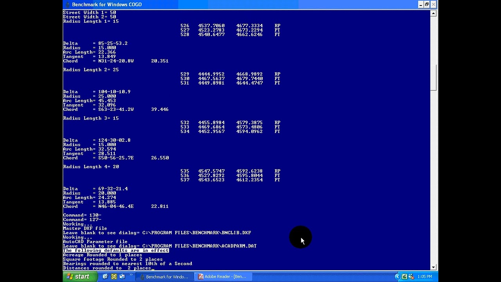Click the 'Command= 127-' line
Screen dimensions: 501x282
(x=82, y=220)
